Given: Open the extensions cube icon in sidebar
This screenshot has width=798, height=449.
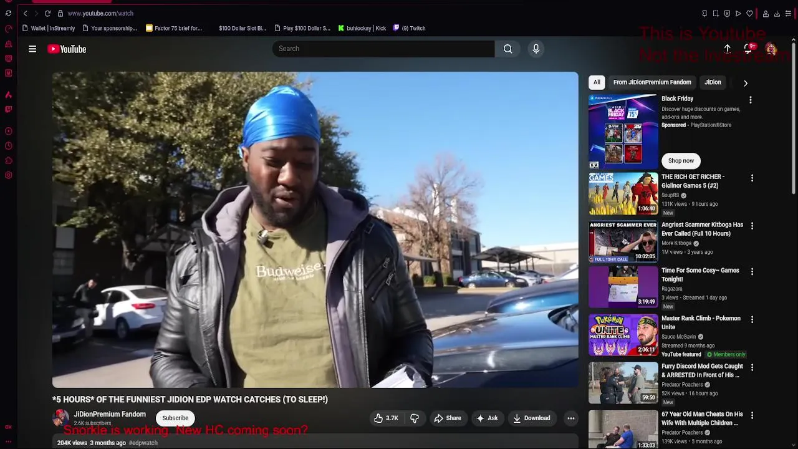Looking at the screenshot, I should tap(8, 161).
